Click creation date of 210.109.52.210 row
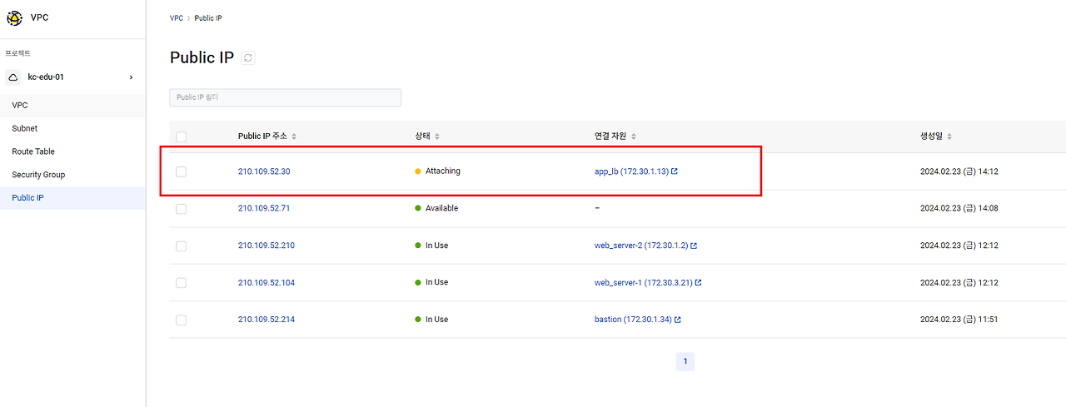1066x407 pixels. (x=959, y=246)
